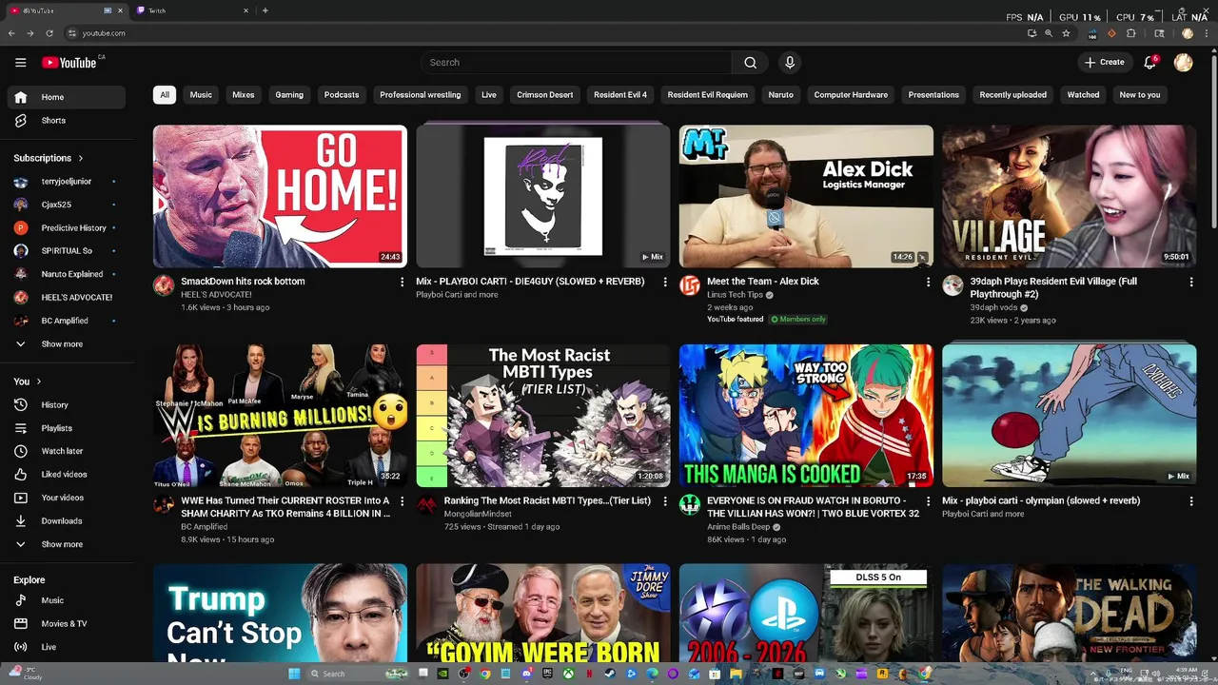Open Liked videos in the sidebar
The image size is (1218, 685).
click(x=67, y=475)
